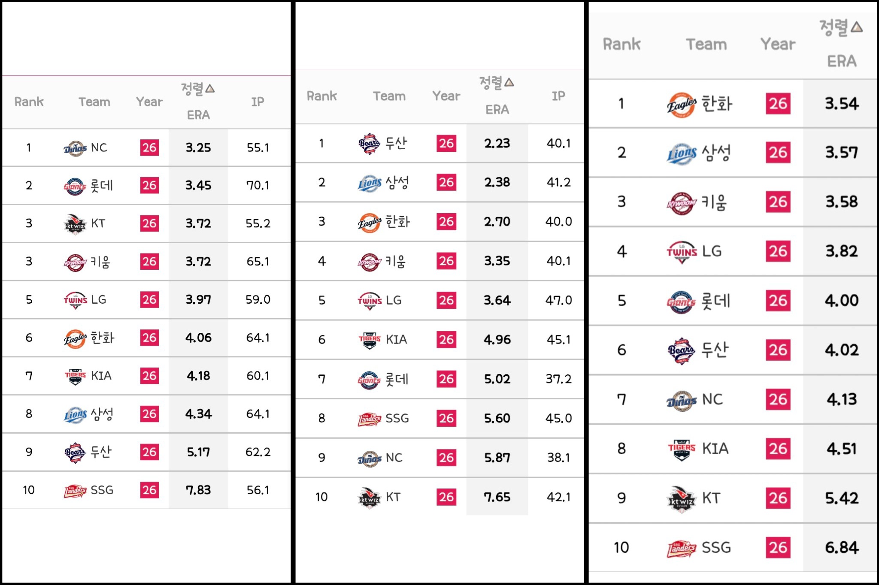
Task: Click the sort triangle above ERA in left table
Action: click(x=210, y=89)
